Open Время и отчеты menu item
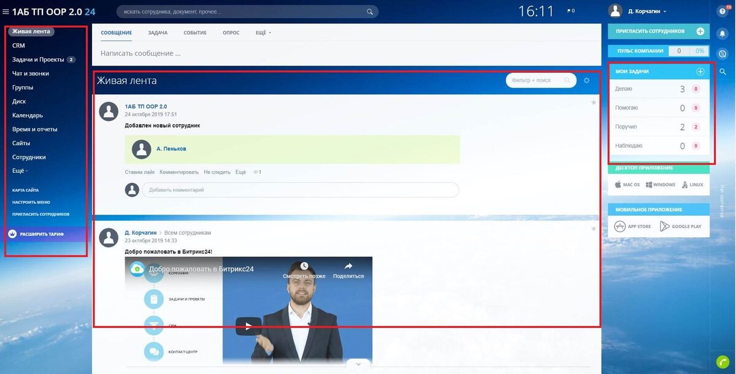The width and height of the screenshot is (736, 374). tap(35, 129)
